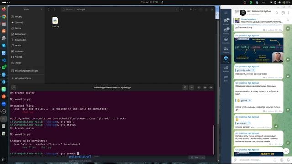Launch Google Chrome from the dock

(4, 16)
